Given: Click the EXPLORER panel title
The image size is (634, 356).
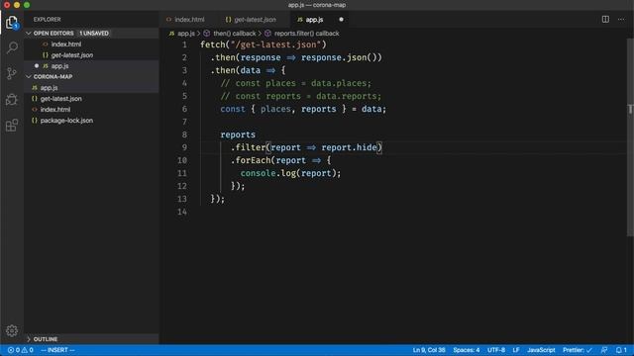Looking at the screenshot, I should coord(47,20).
